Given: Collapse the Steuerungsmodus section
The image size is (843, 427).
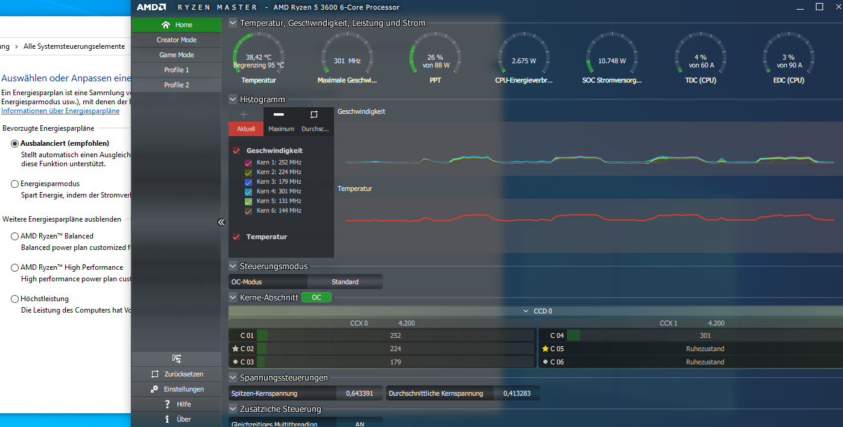Looking at the screenshot, I should point(233,266).
